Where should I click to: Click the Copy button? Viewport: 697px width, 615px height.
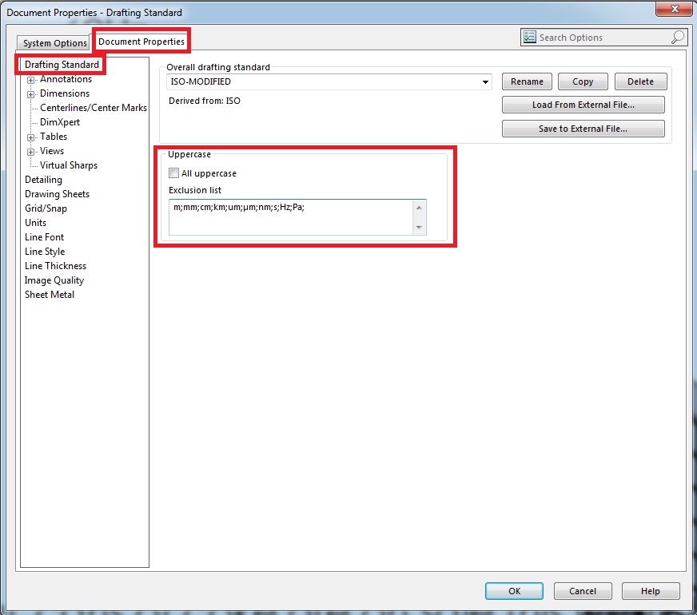pyautogui.click(x=582, y=81)
